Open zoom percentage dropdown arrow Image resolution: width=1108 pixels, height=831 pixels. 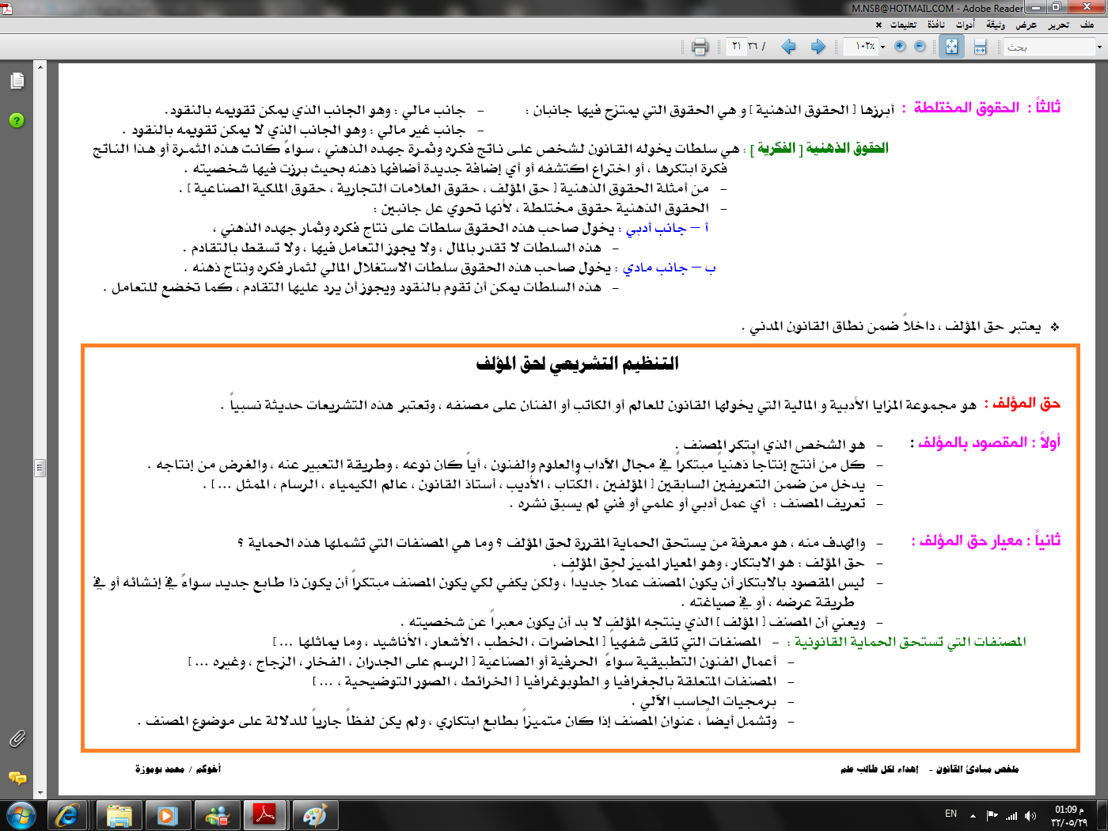[883, 47]
